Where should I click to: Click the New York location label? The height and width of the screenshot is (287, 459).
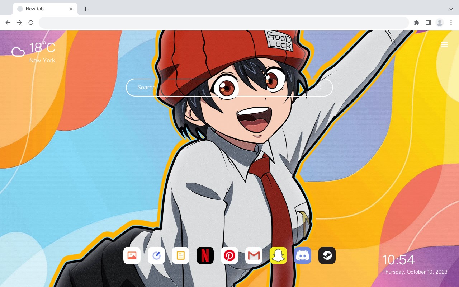42,61
